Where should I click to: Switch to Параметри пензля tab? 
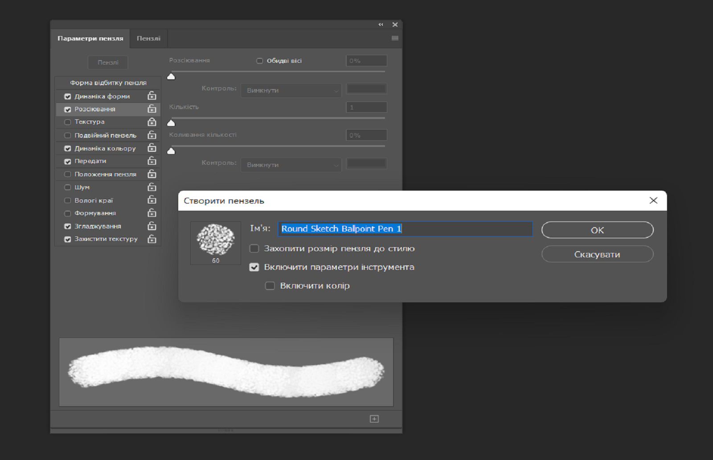click(90, 38)
